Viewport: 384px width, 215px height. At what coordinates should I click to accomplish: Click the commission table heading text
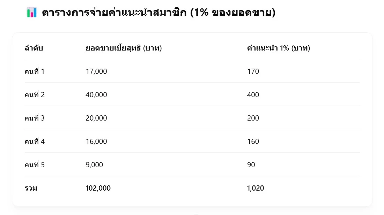(158, 13)
